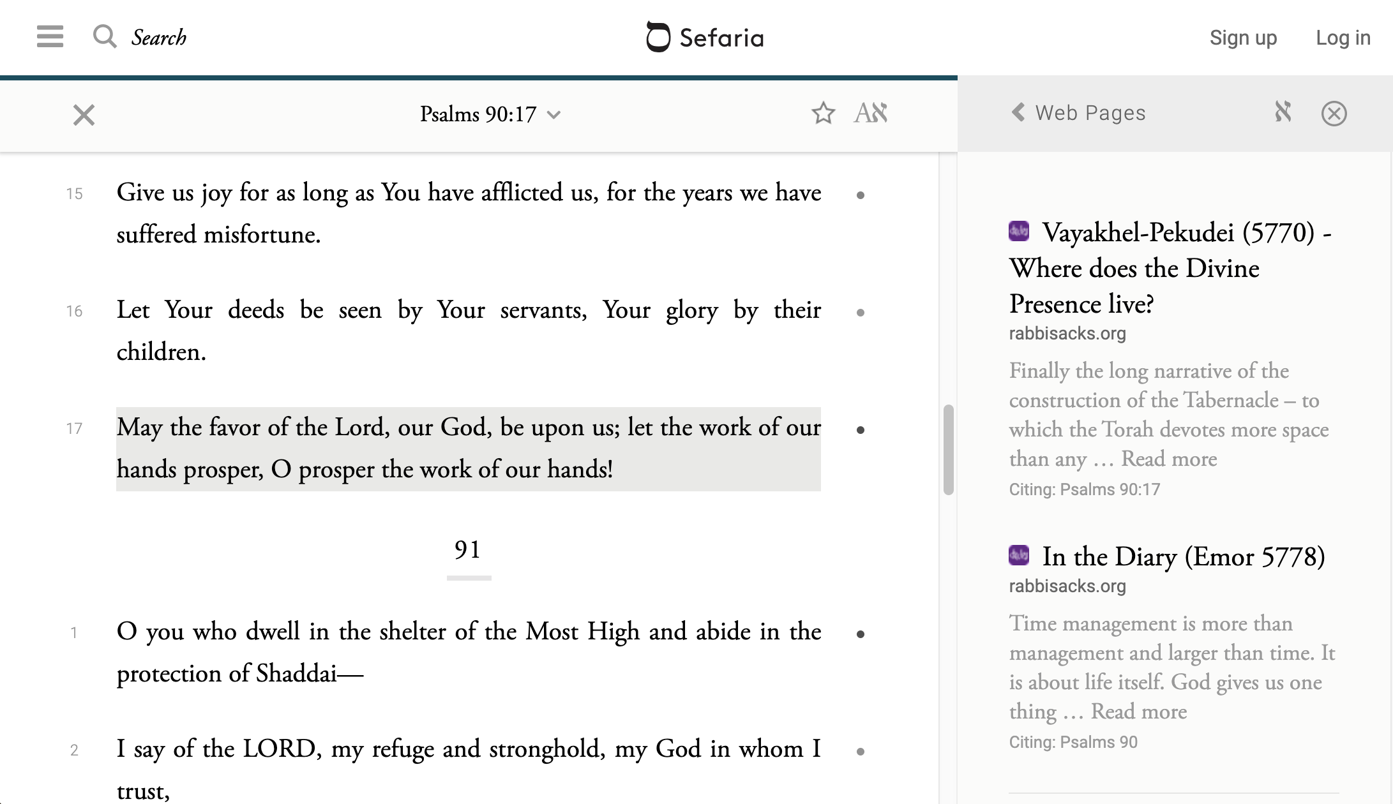The width and height of the screenshot is (1393, 804).
Task: Click the connection dot beside verse 17
Action: coord(860,430)
